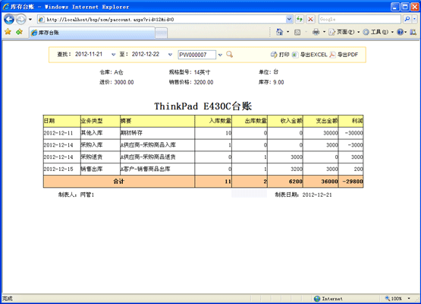
Task: Click the zoom magnifier icon in status bar
Action: click(388, 298)
